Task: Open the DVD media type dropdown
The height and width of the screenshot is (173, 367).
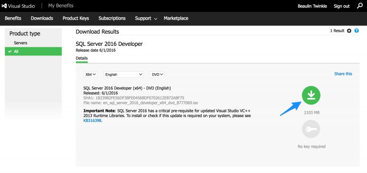Action: (157, 75)
